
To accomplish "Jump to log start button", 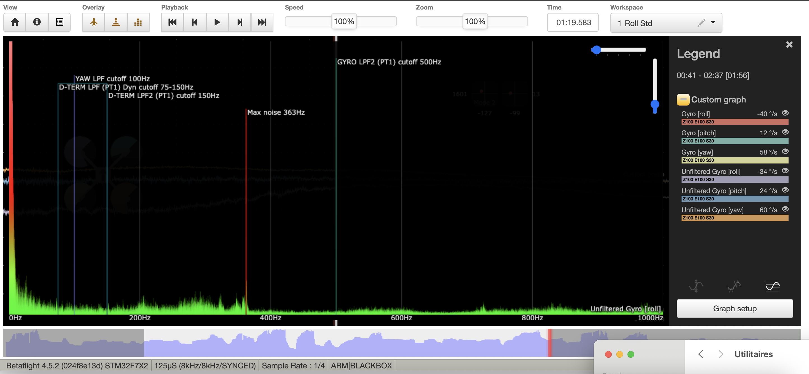I will (172, 22).
